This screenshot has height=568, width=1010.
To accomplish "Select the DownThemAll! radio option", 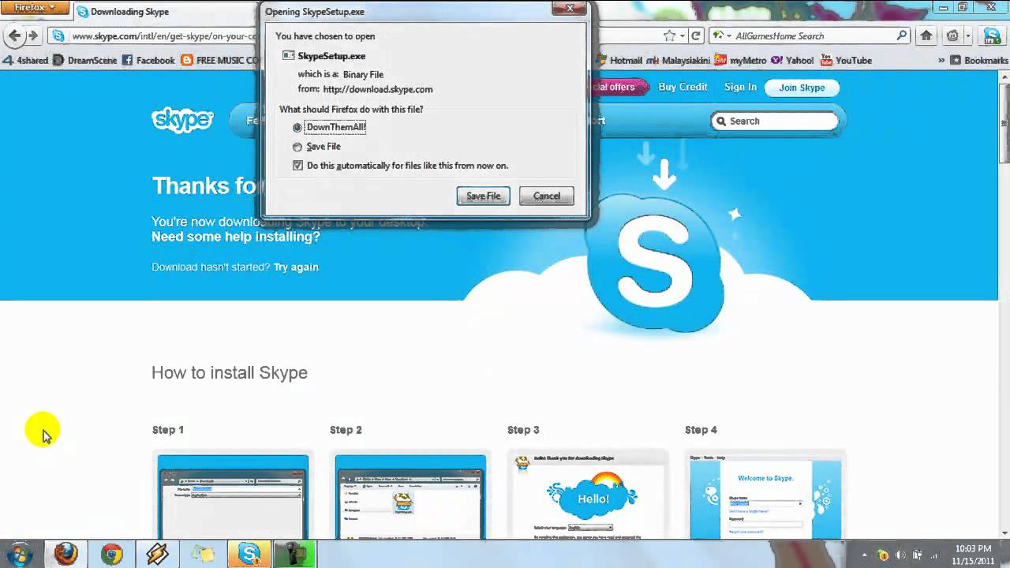I will click(297, 127).
